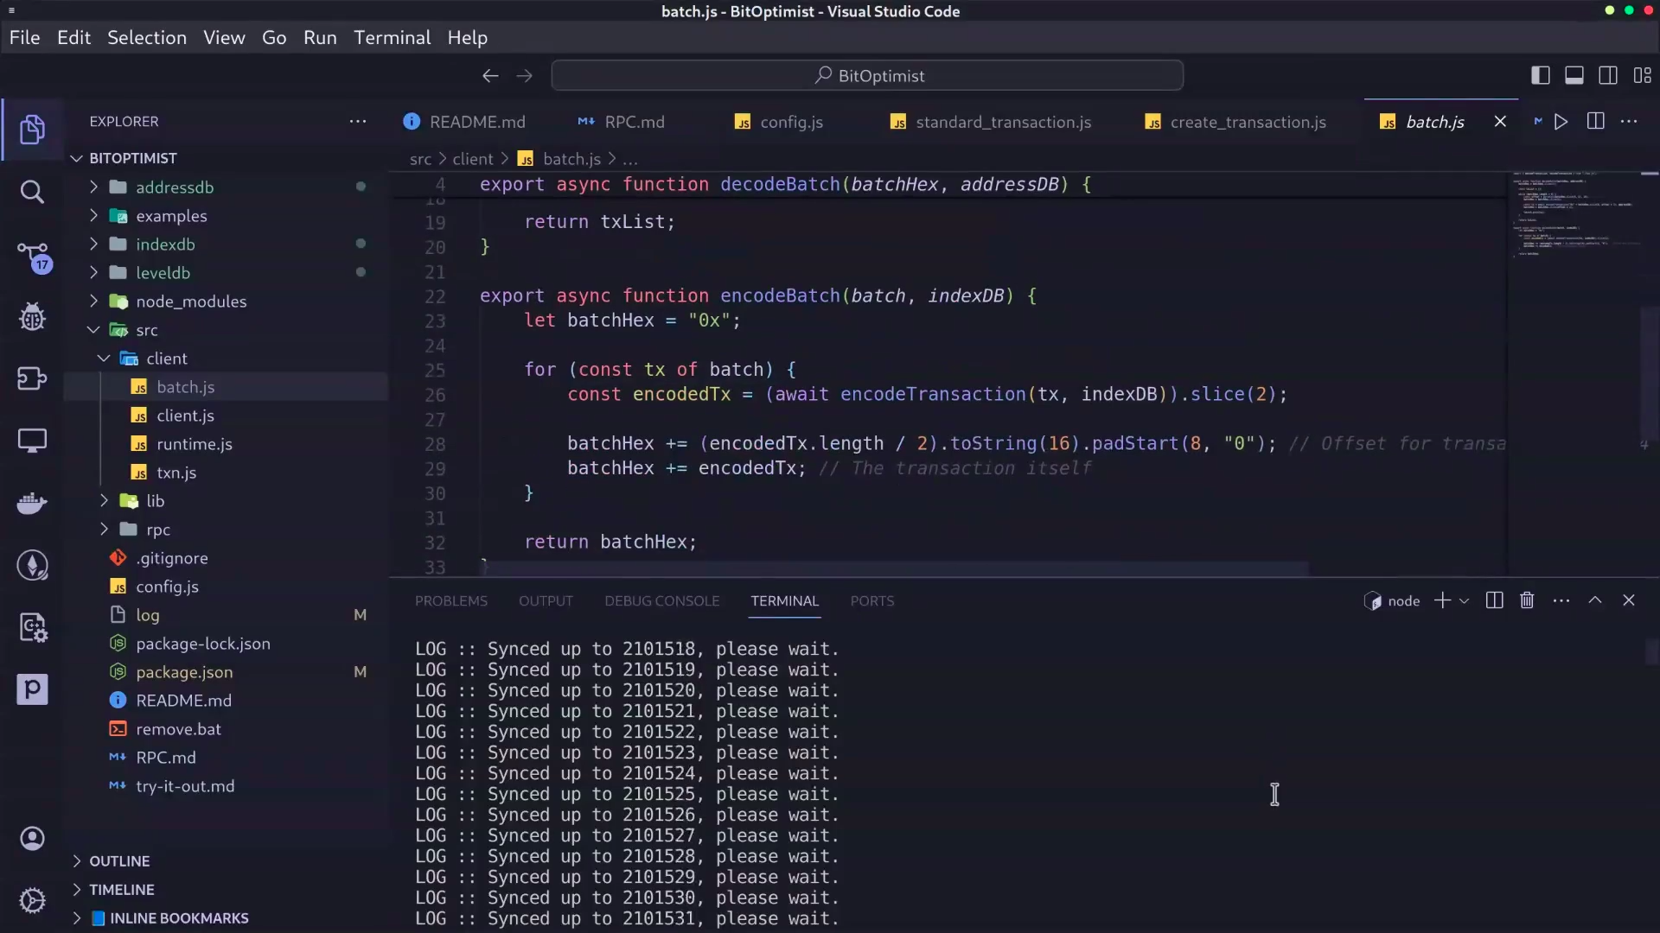Screen dimensions: 1660x933
Task: Click the Run code play icon
Action: coord(1561,122)
